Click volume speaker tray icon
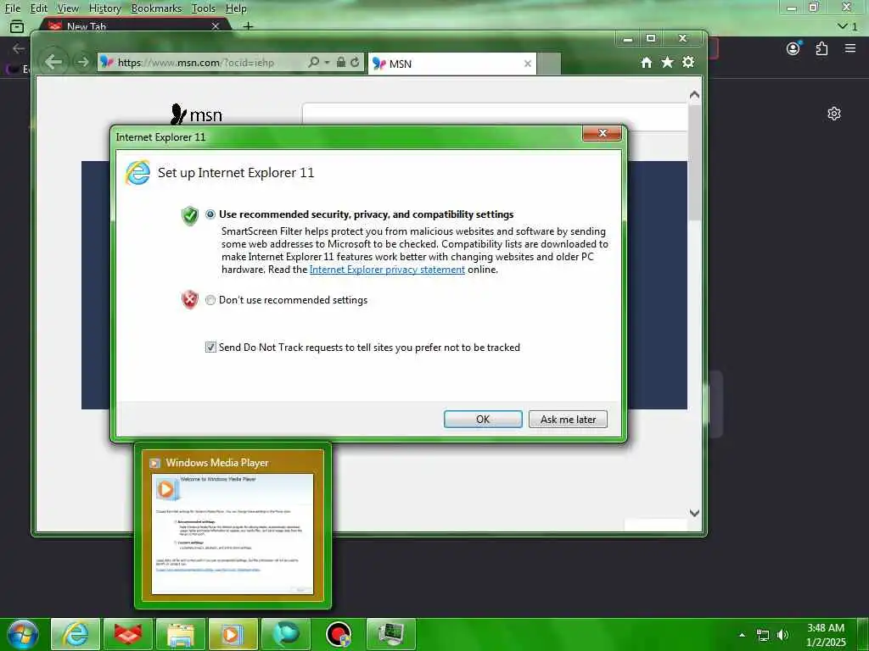Image resolution: width=869 pixels, height=651 pixels. (782, 635)
